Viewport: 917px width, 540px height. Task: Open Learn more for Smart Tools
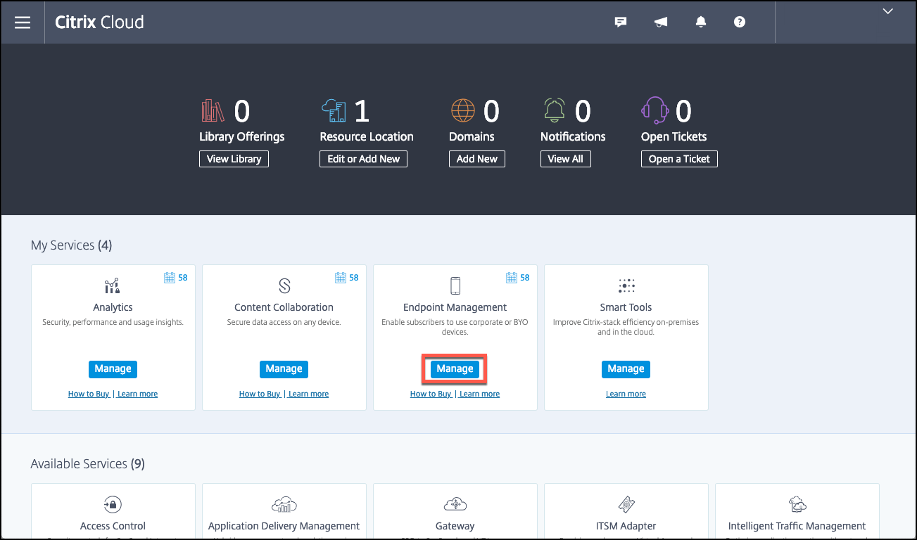point(626,394)
